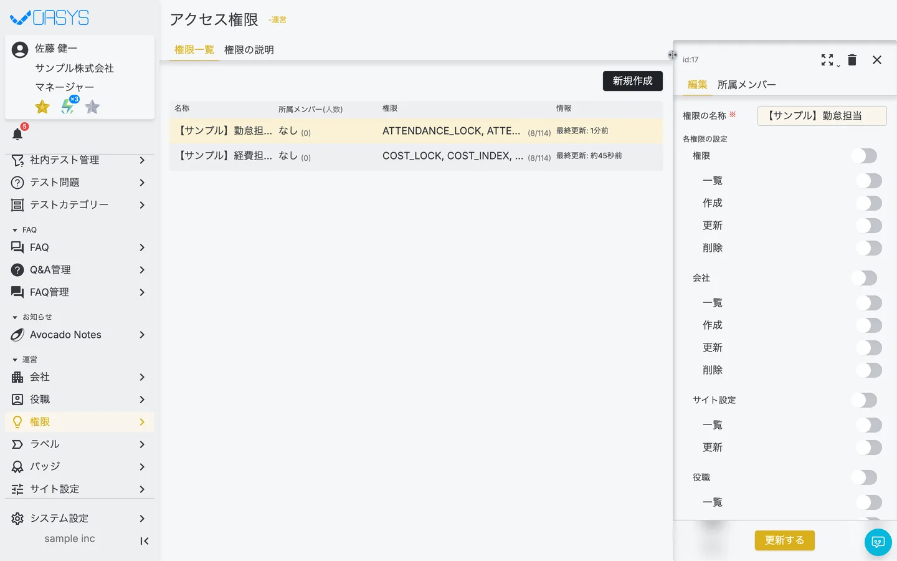Viewport: 897px width, 561px height.
Task: Collapse the sidebar using the arrow icon
Action: pos(145,541)
